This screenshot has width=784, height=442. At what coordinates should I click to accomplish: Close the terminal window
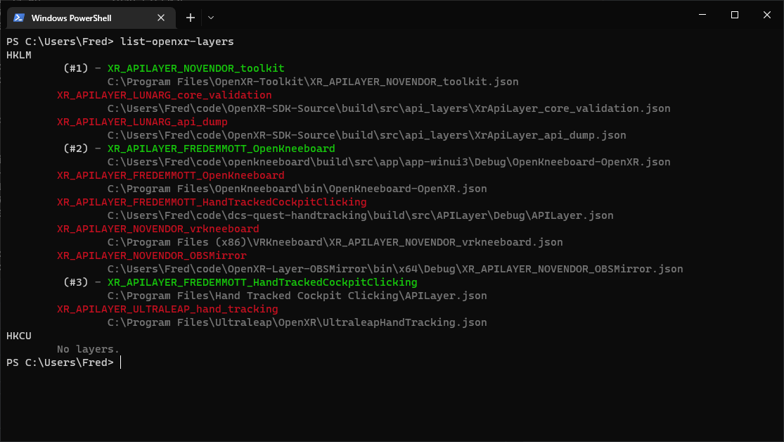tap(767, 15)
